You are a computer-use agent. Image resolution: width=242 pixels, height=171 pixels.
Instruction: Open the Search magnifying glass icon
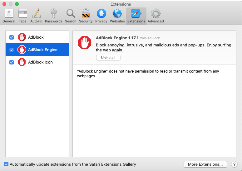tap(71, 13)
